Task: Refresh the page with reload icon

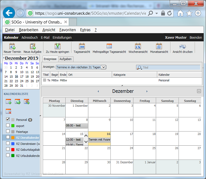Action: pyautogui.click(x=169, y=13)
